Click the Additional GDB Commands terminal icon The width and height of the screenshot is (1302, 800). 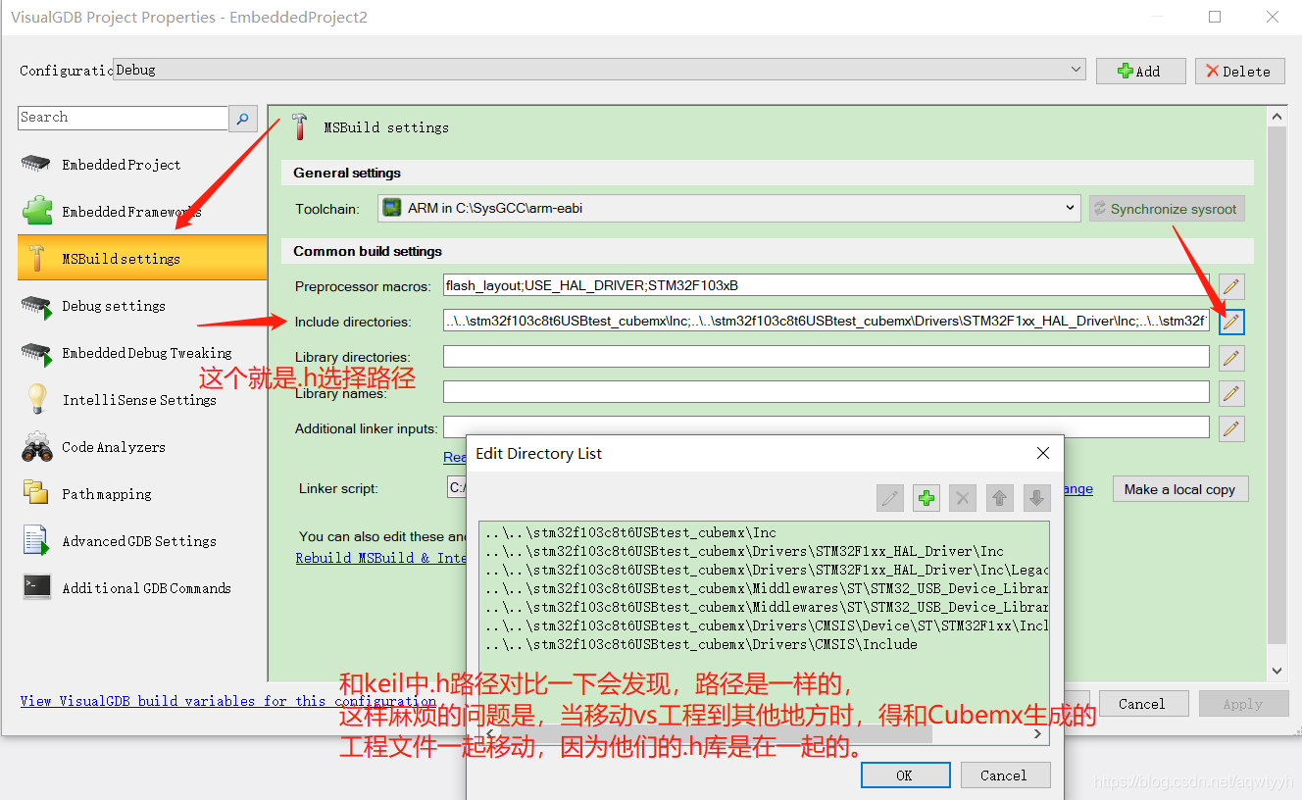(x=36, y=587)
